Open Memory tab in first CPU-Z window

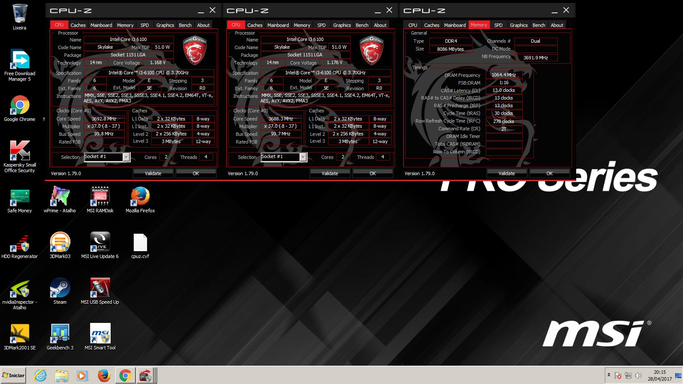(125, 25)
